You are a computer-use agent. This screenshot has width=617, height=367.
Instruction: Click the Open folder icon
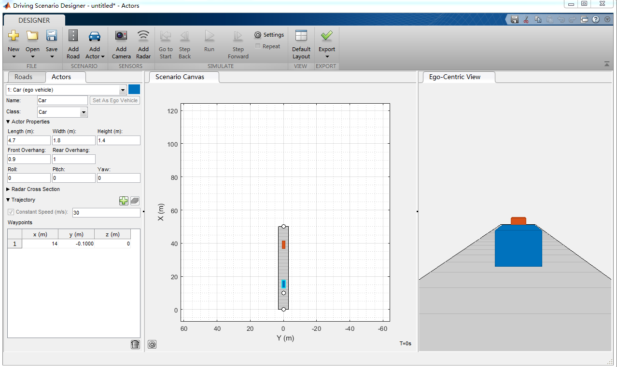32,36
